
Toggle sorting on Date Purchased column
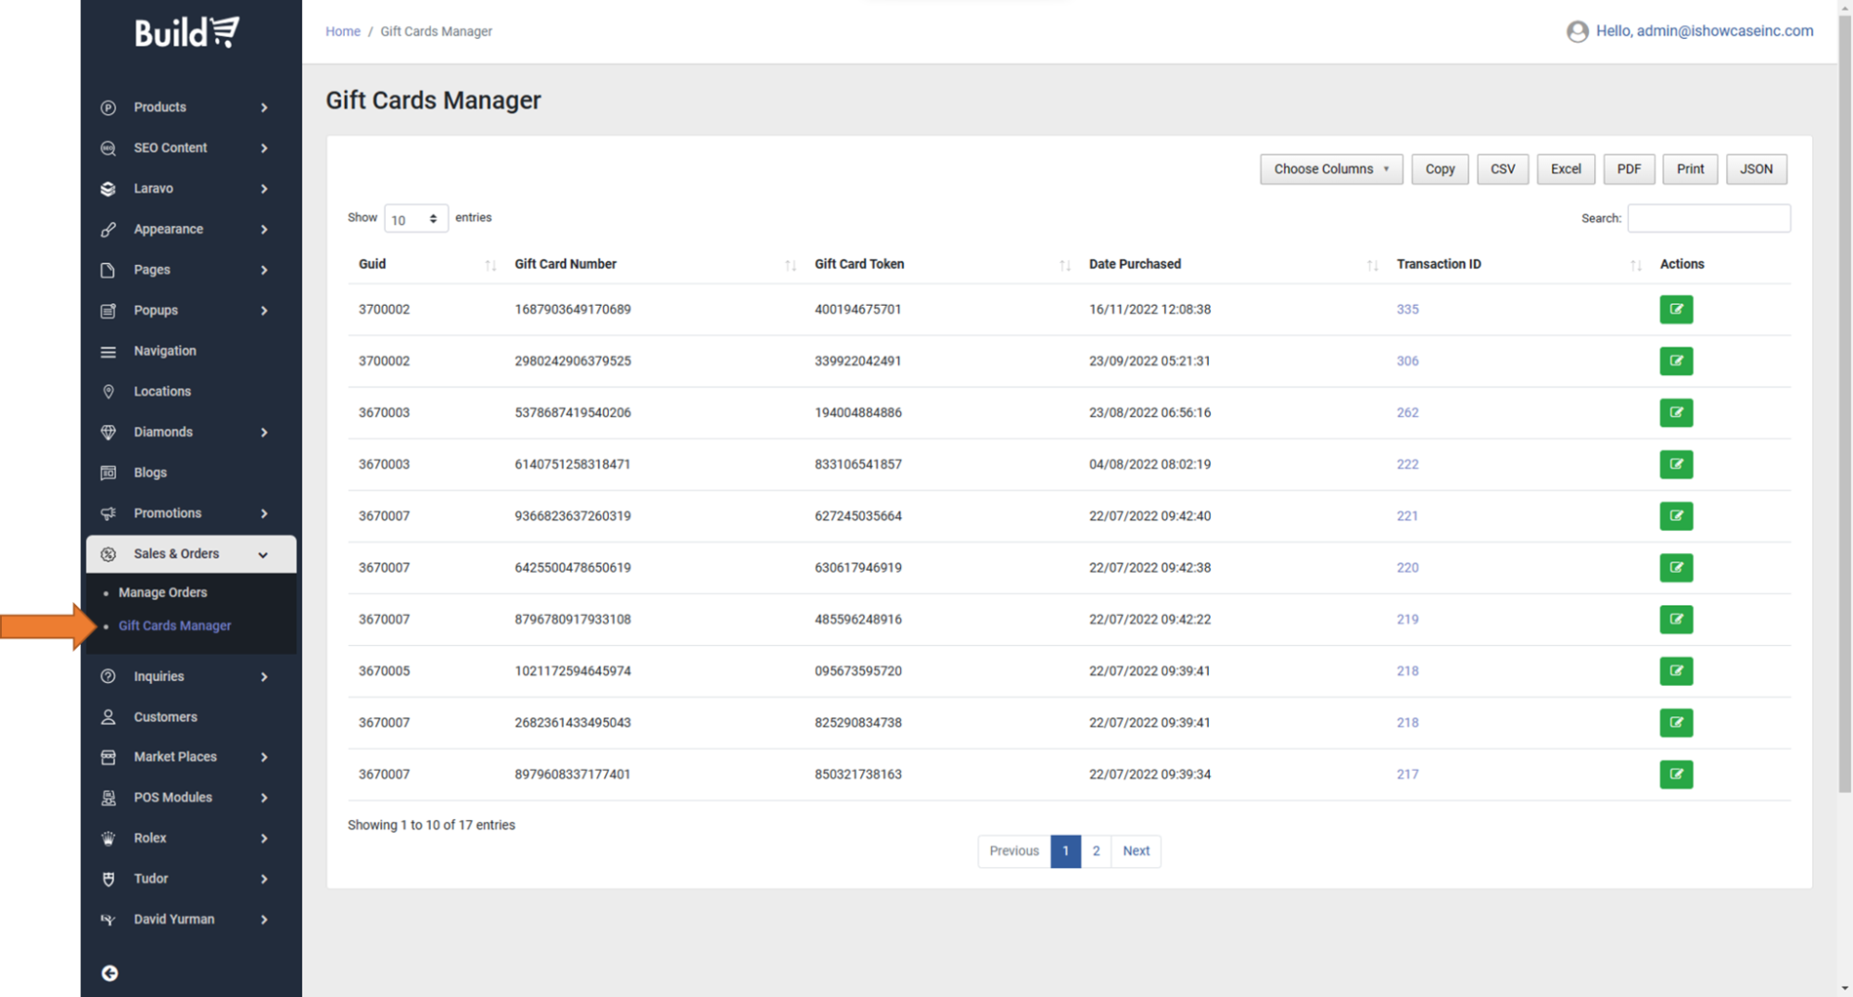click(1372, 265)
